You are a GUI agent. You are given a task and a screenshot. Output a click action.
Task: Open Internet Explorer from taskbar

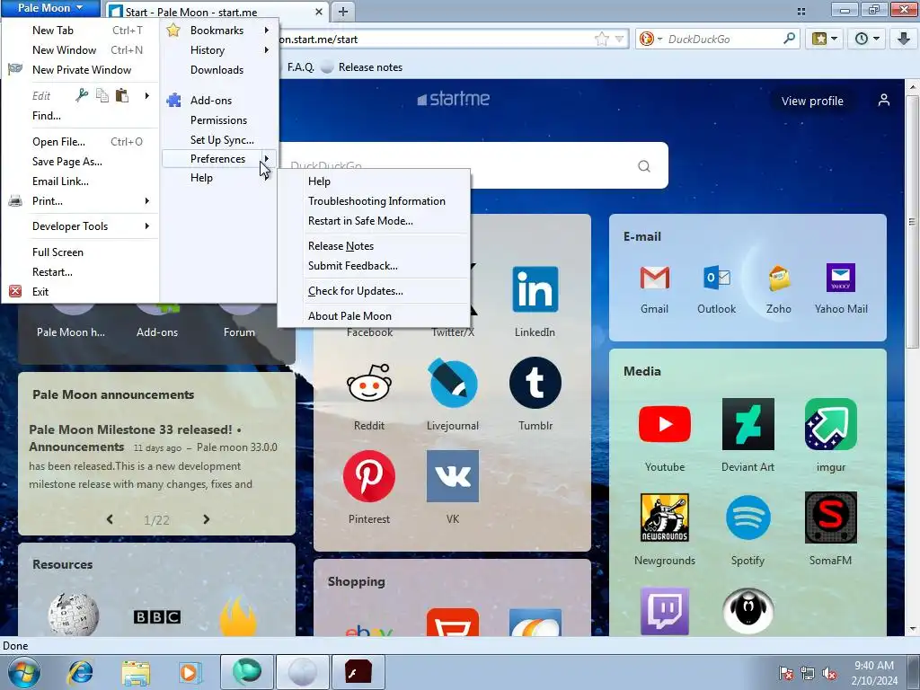coord(80,672)
